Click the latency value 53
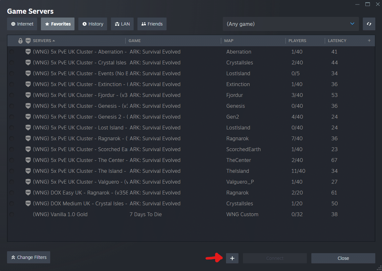The image size is (382, 271). click(x=334, y=95)
